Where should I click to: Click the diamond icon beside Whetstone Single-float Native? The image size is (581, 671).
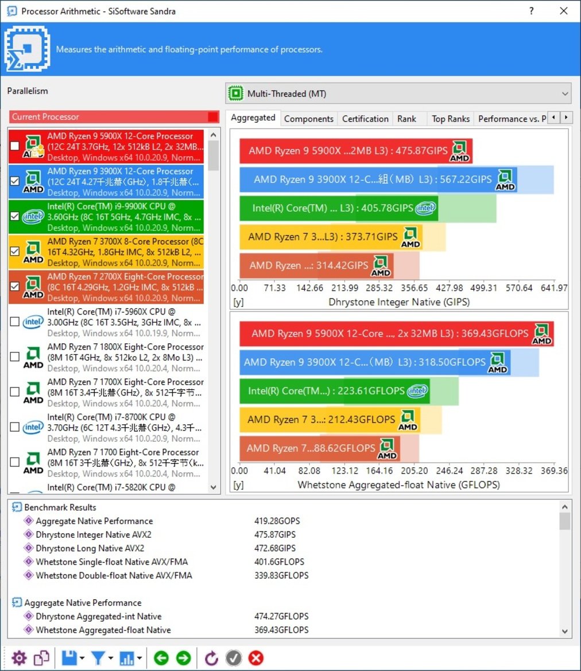click(29, 561)
